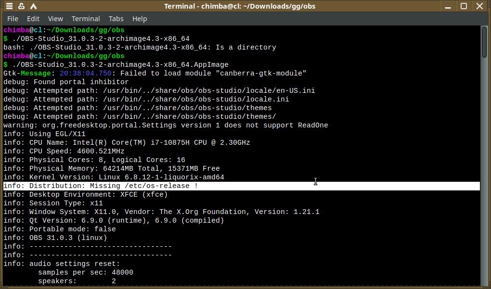Close the Terminal window

[479, 6]
